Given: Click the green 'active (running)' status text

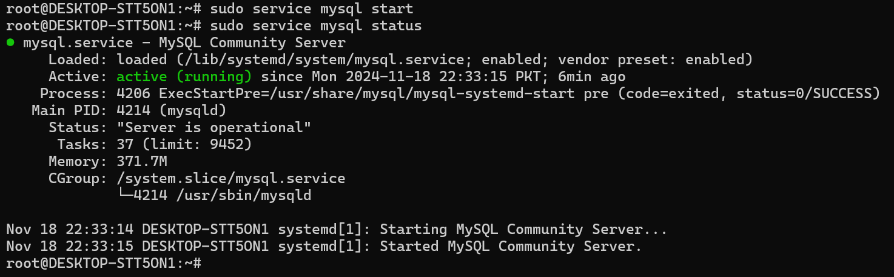Looking at the screenshot, I should pos(184,77).
